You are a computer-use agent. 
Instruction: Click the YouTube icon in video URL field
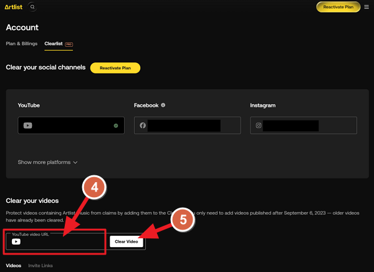[x=16, y=241]
